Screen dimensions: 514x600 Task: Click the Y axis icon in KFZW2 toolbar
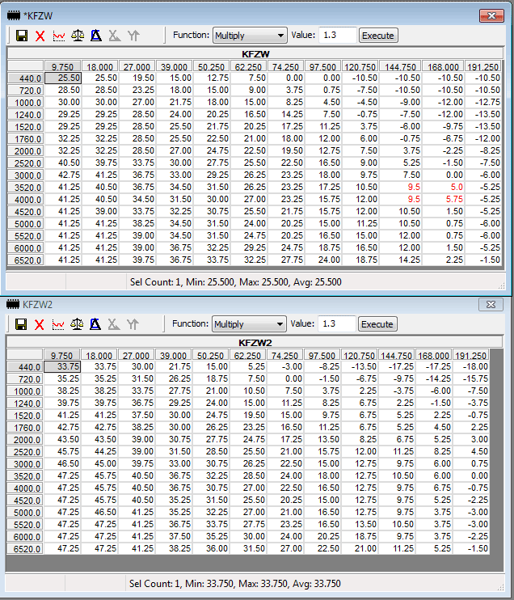coord(133,324)
